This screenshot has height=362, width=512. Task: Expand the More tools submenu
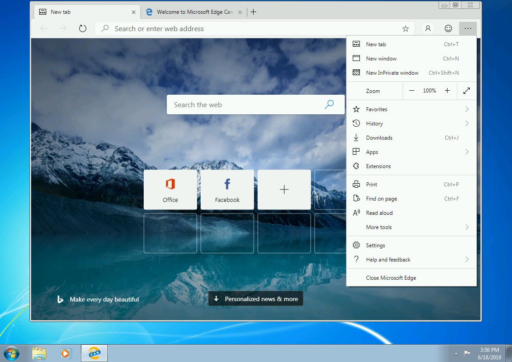[x=378, y=227]
